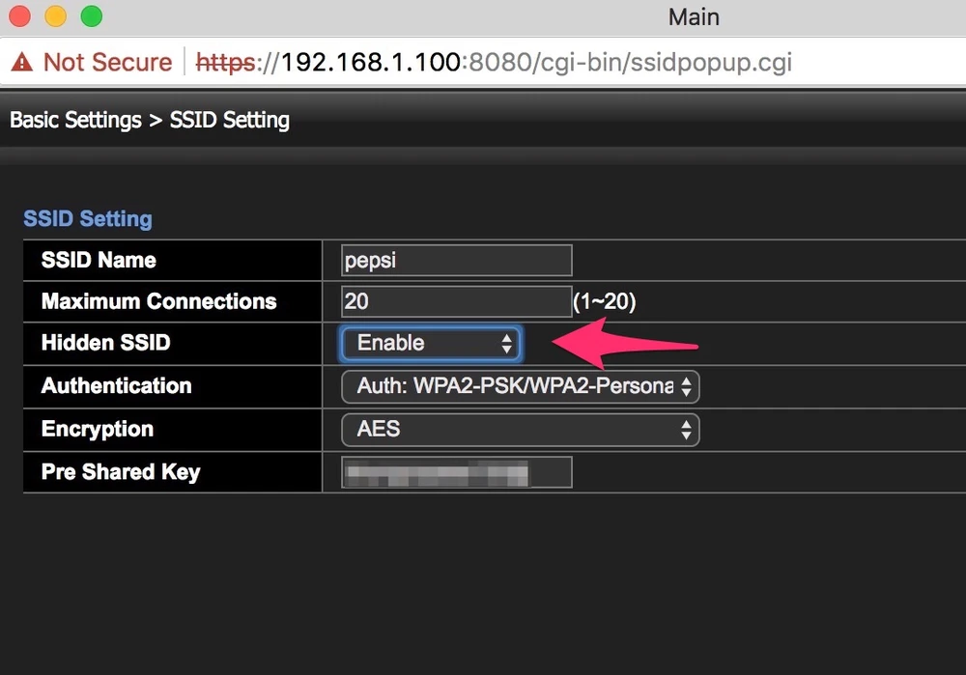Focus the Maximum Connections input field
Image resolution: width=966 pixels, height=675 pixels.
tap(456, 301)
